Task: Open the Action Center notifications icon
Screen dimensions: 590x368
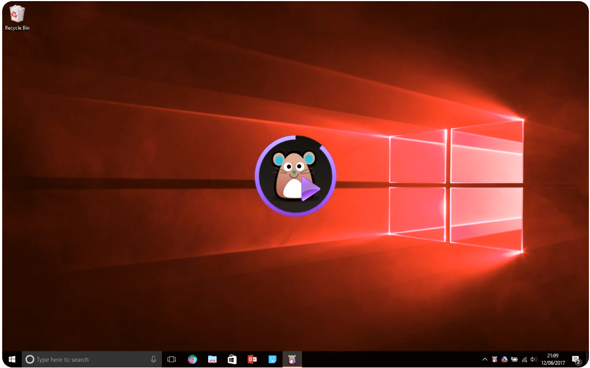Action: (576, 360)
